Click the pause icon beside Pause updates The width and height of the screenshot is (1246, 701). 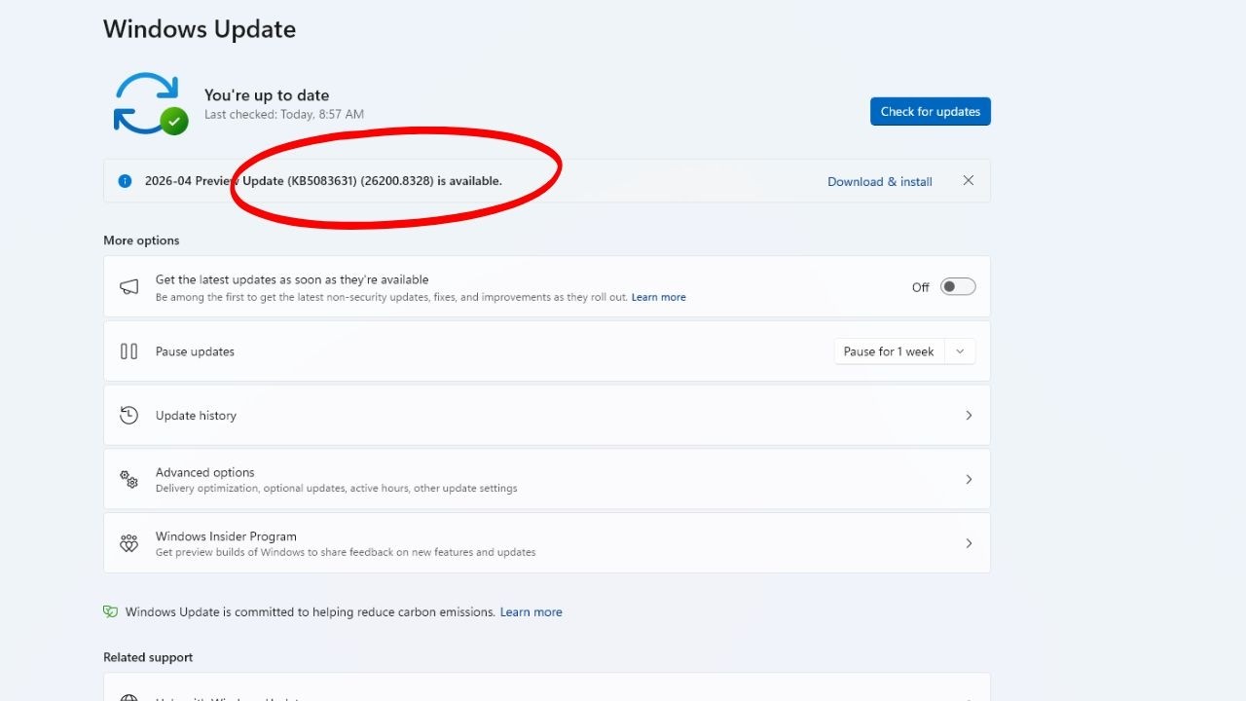point(128,351)
